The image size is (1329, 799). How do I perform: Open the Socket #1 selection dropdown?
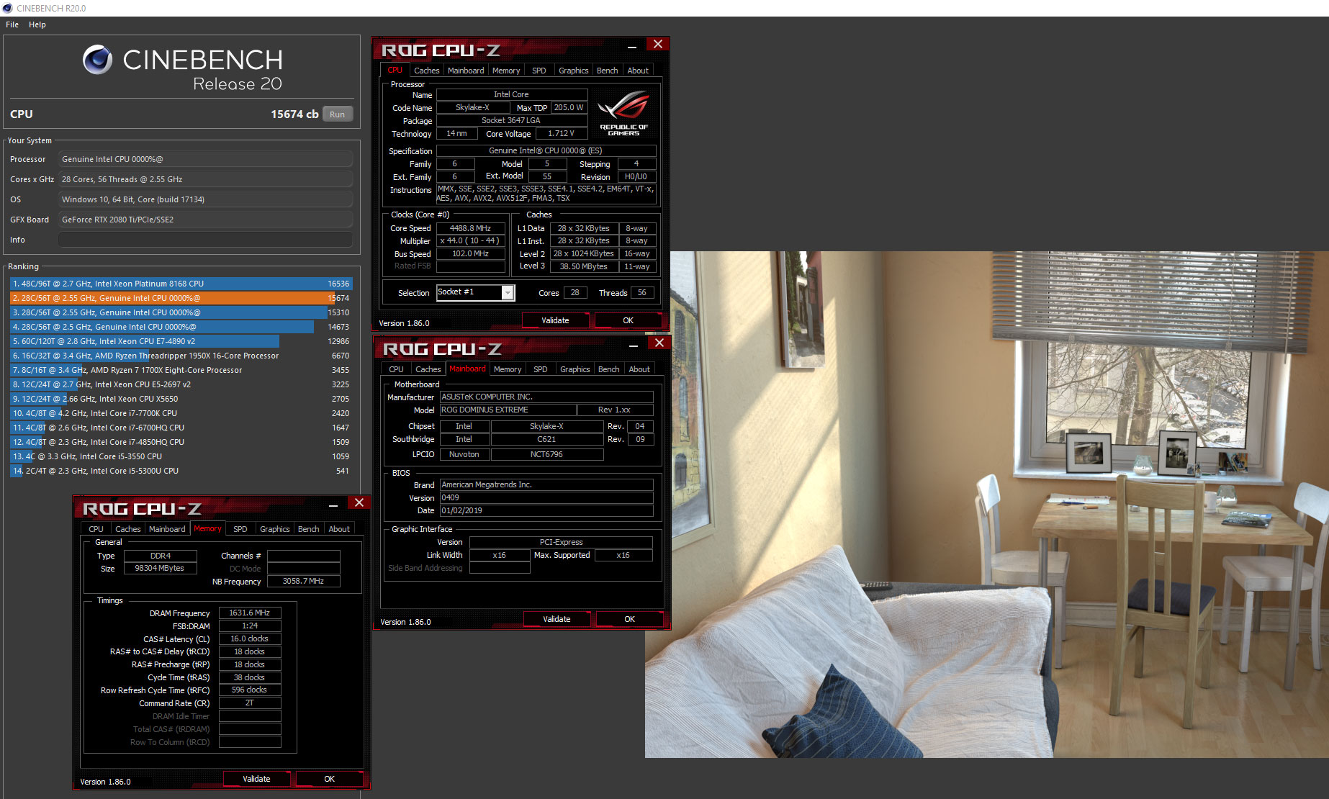508,292
